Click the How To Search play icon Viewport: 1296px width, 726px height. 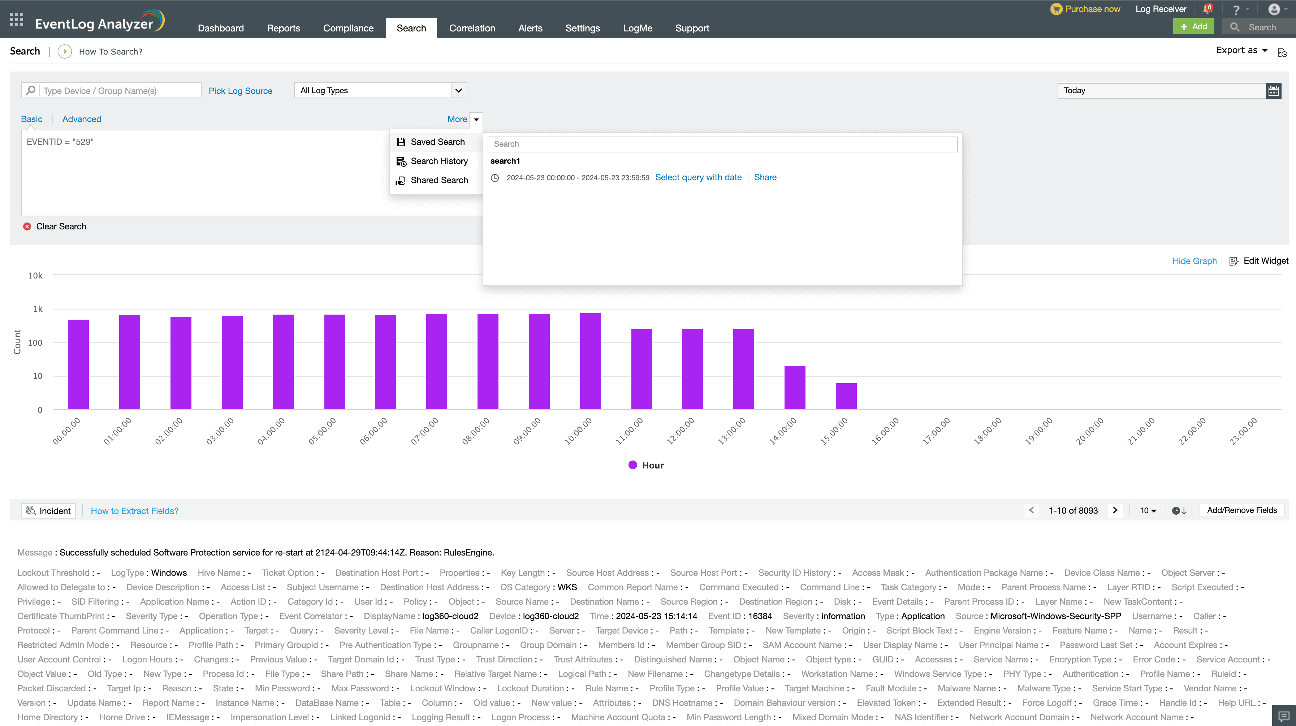[64, 51]
